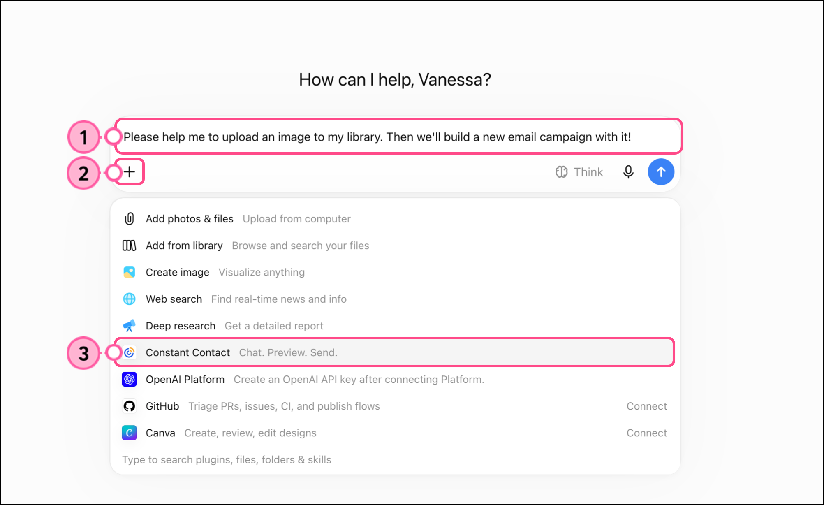Click 'Chat. Preview. Send.' description
The height and width of the screenshot is (505, 824).
[288, 352]
